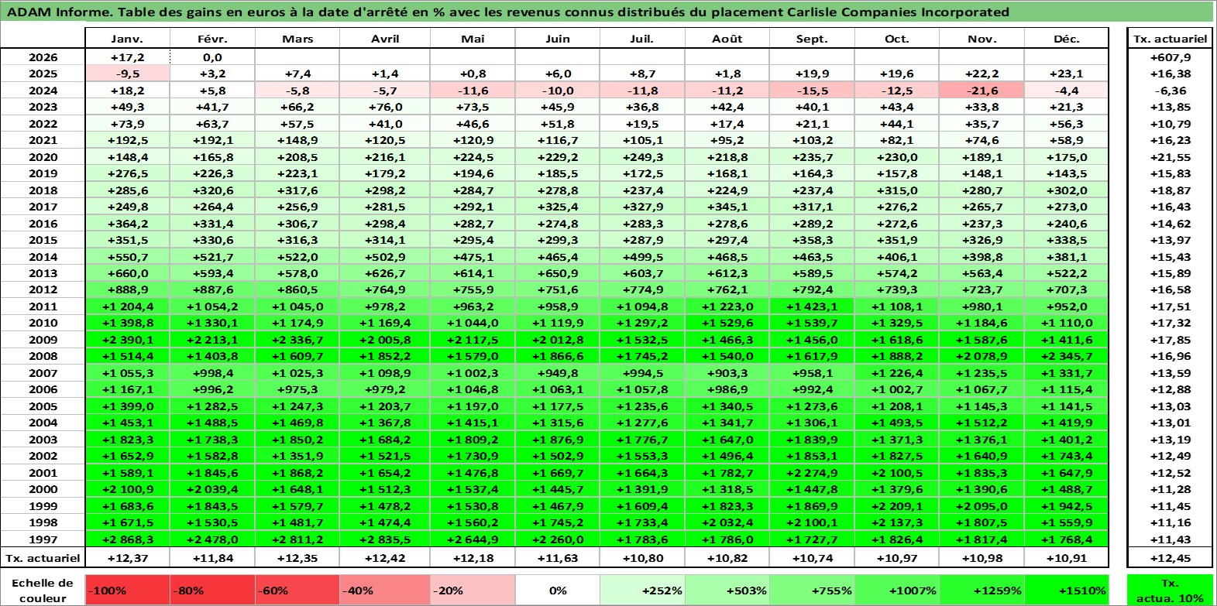
Task: Select the 'Mai' column header
Action: click(473, 39)
